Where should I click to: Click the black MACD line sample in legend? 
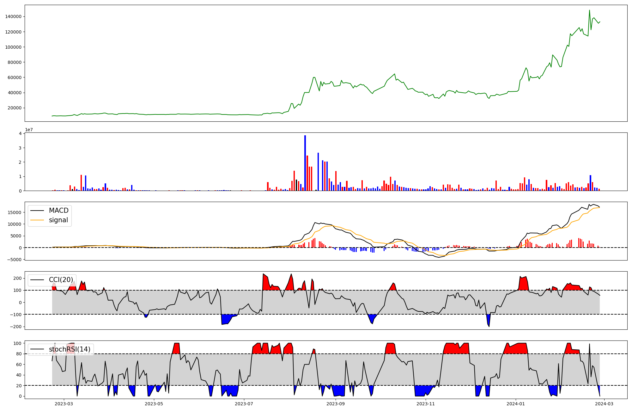coord(37,211)
